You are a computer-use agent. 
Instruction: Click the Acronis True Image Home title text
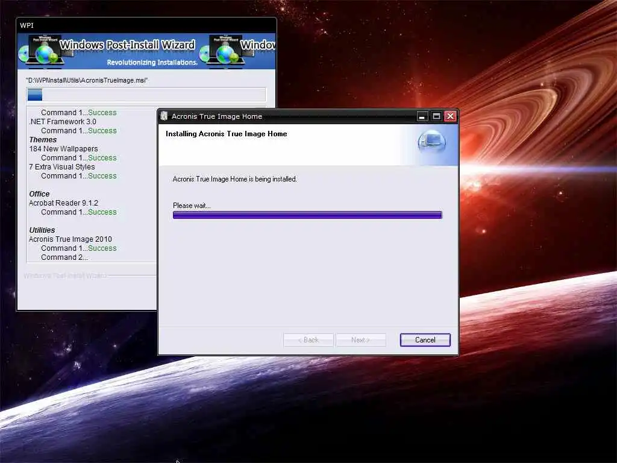pos(217,116)
